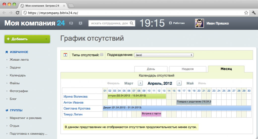The width and height of the screenshot is (258, 139).
Task: Open 'Живая лента' in the sidebar
Action: tap(19, 60)
